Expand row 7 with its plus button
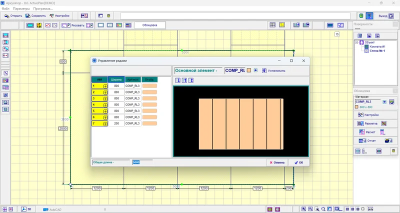 (105, 123)
